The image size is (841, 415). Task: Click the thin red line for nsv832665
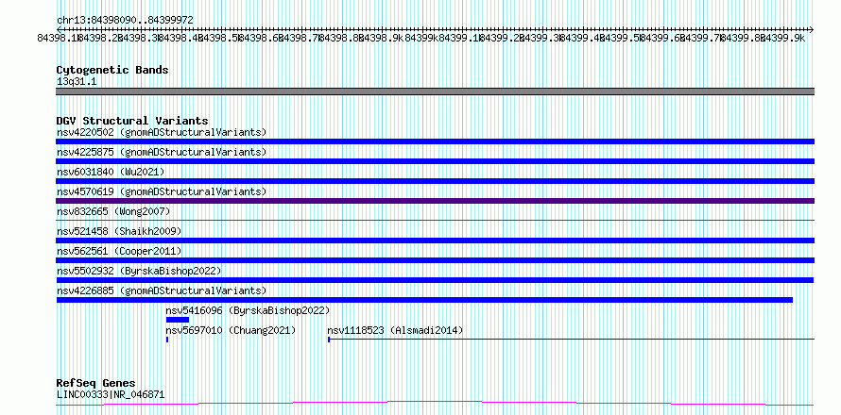pyautogui.click(x=435, y=220)
